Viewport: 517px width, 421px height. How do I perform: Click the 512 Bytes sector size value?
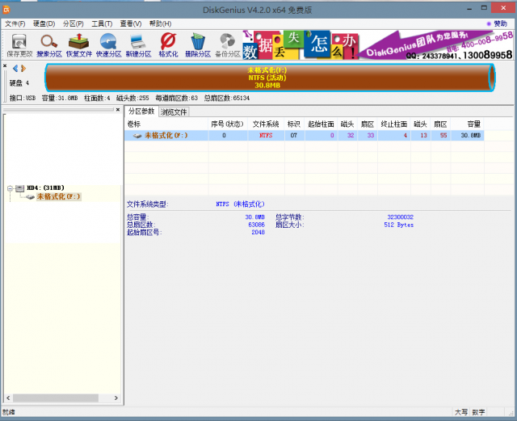398,225
